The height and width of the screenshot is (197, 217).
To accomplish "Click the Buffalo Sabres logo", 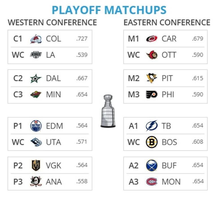I will [152, 165].
